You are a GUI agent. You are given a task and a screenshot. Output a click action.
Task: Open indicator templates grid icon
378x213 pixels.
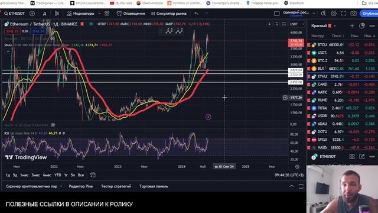coord(107,14)
